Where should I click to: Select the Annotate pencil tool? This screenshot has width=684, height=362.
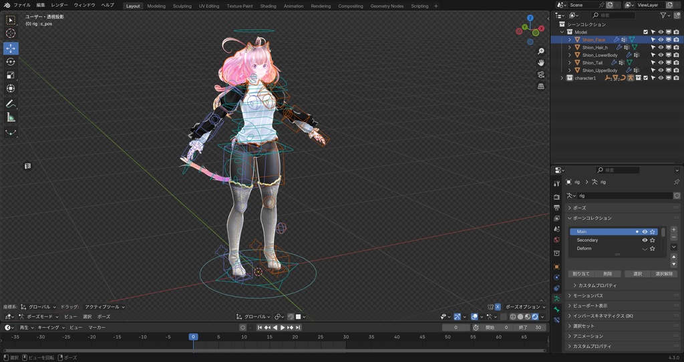pos(11,104)
